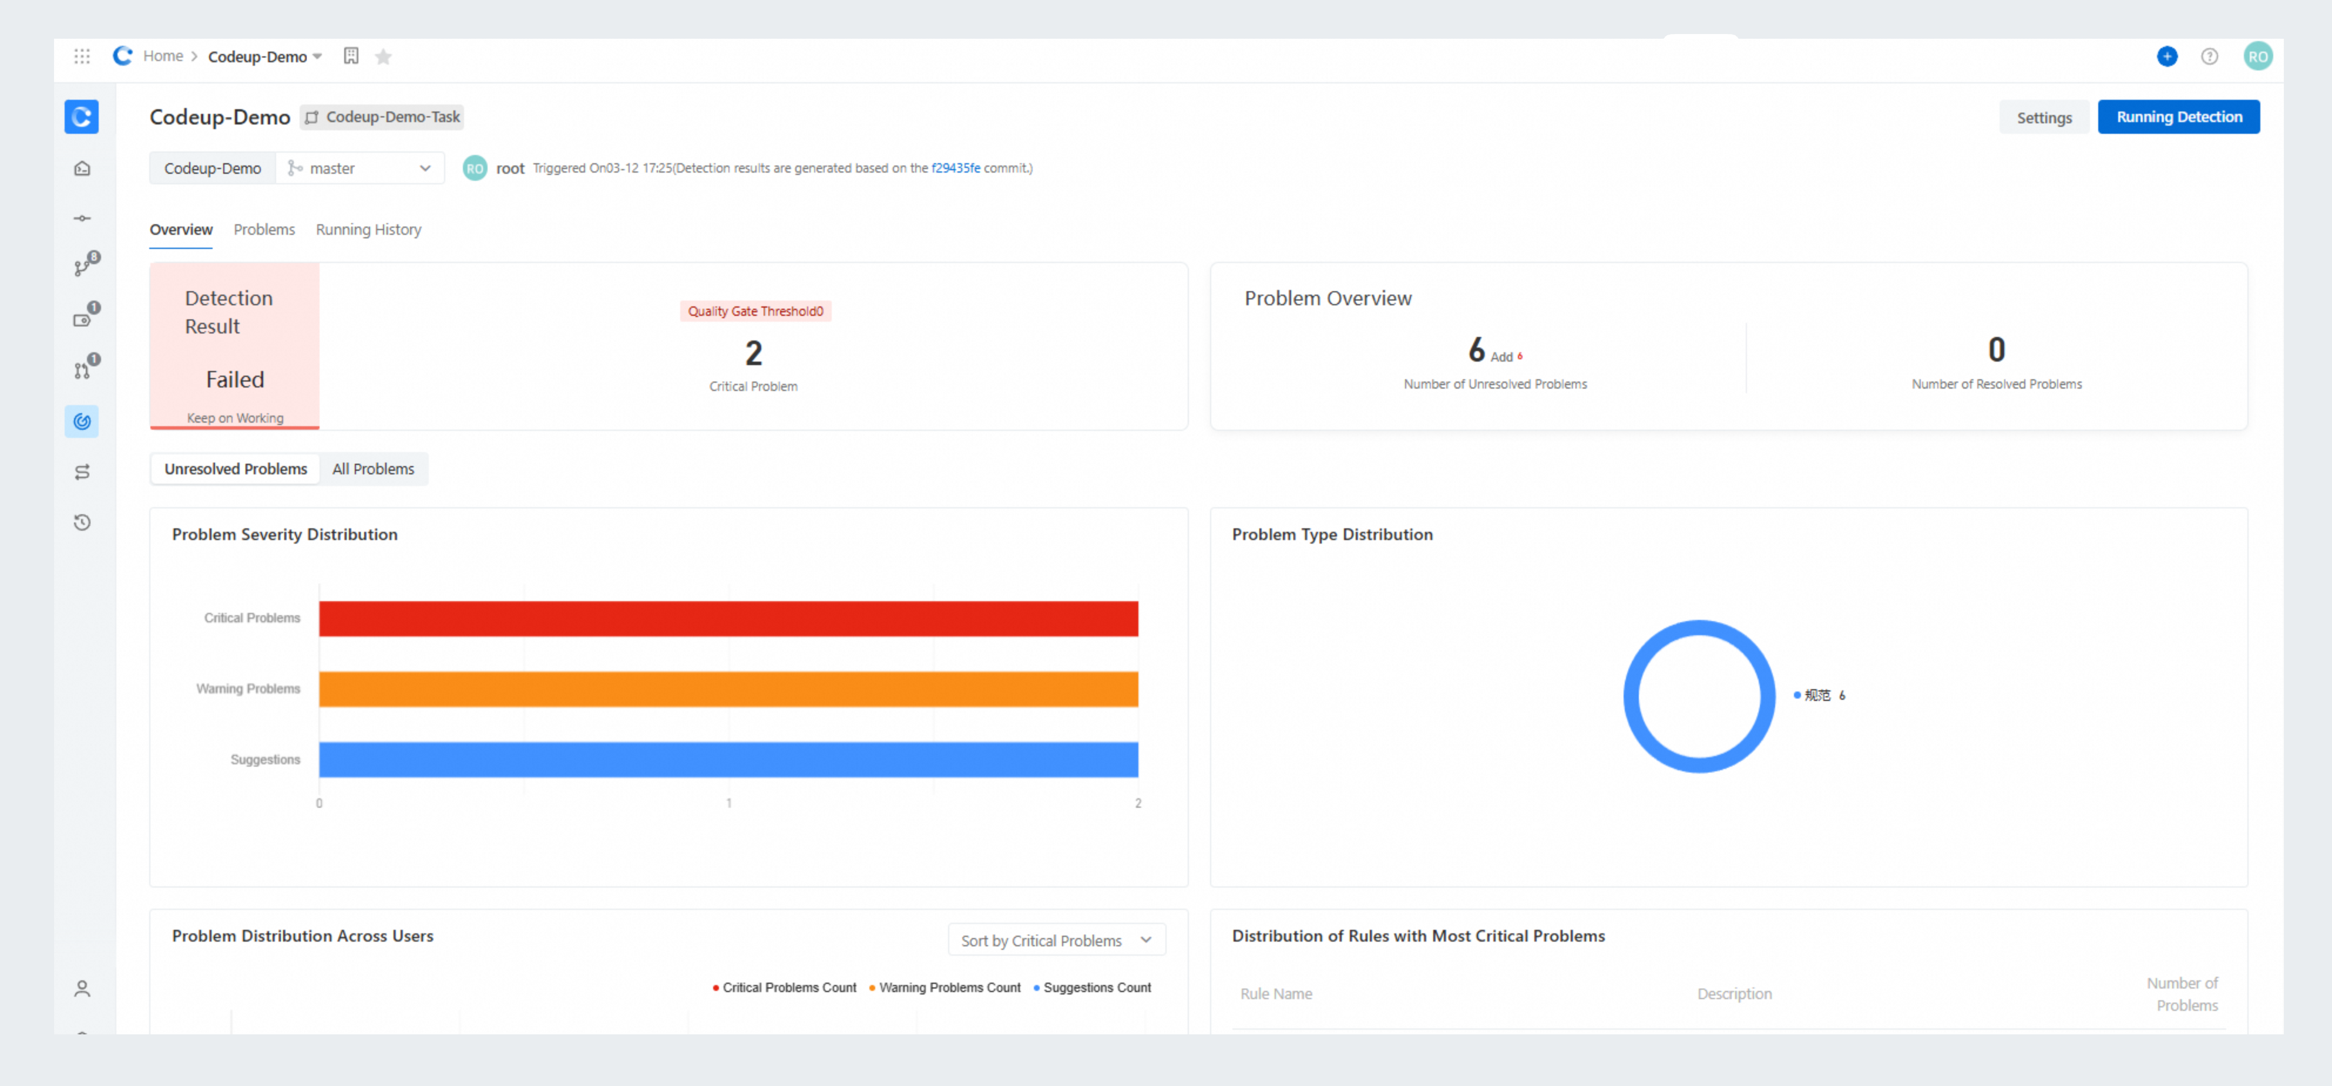Open the commits sidebar icon
Image resolution: width=2332 pixels, height=1086 pixels.
(82, 218)
